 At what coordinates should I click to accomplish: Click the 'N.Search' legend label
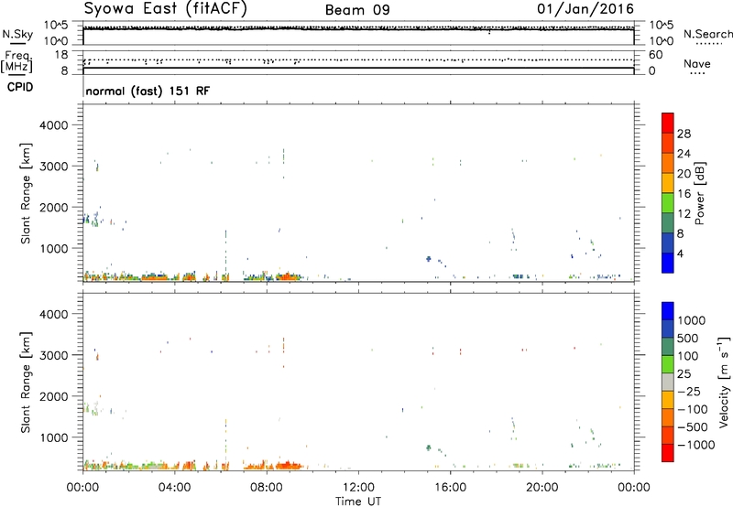click(707, 34)
